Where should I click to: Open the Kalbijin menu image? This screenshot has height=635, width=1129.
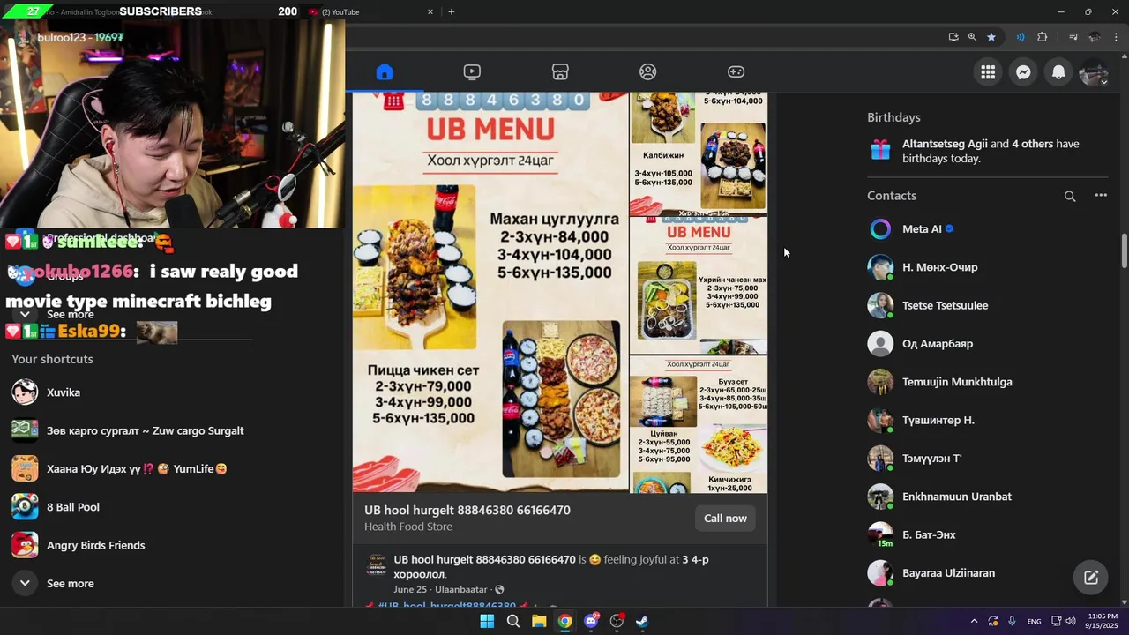pyautogui.click(x=699, y=153)
